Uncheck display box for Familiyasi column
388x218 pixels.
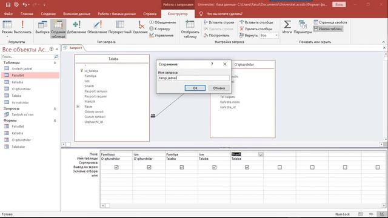point(116,167)
